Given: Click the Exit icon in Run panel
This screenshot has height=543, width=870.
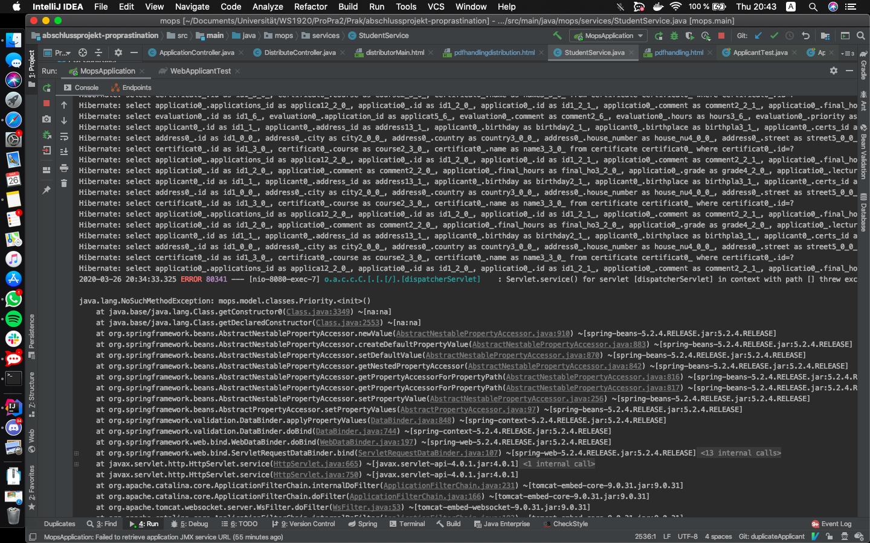Looking at the screenshot, I should click(47, 151).
